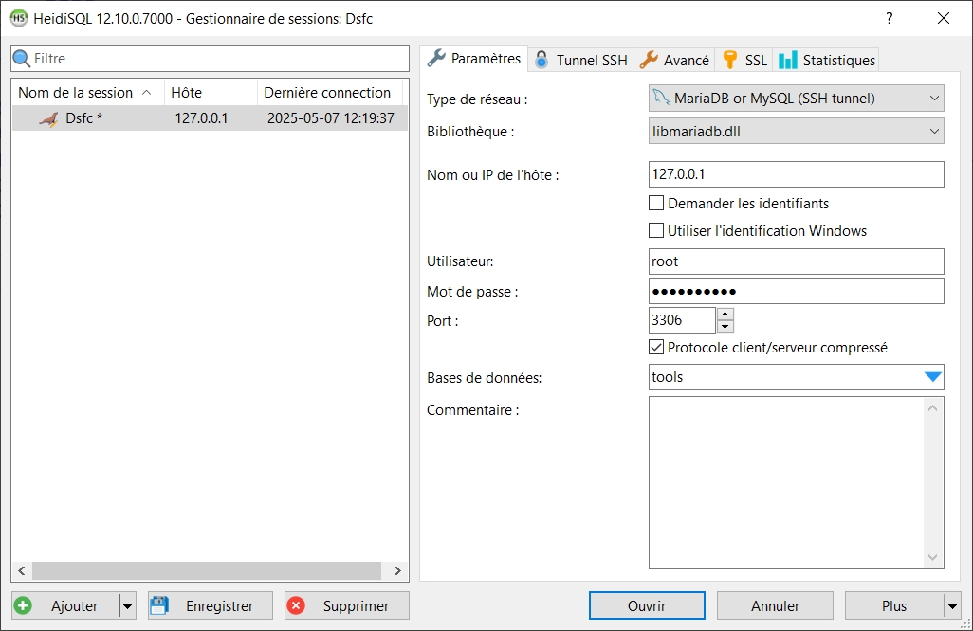Screen dimensions: 973x631
Task: Click the Ouvrir button to connect
Action: pyautogui.click(x=646, y=605)
